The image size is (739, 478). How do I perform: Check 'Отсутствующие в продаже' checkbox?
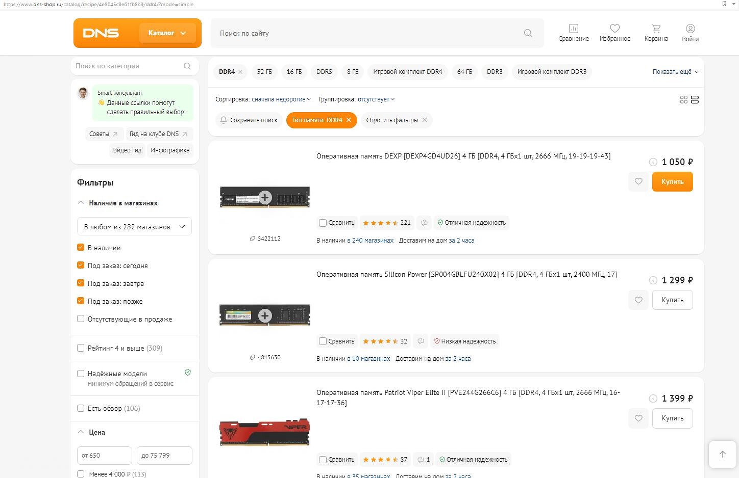(x=81, y=318)
